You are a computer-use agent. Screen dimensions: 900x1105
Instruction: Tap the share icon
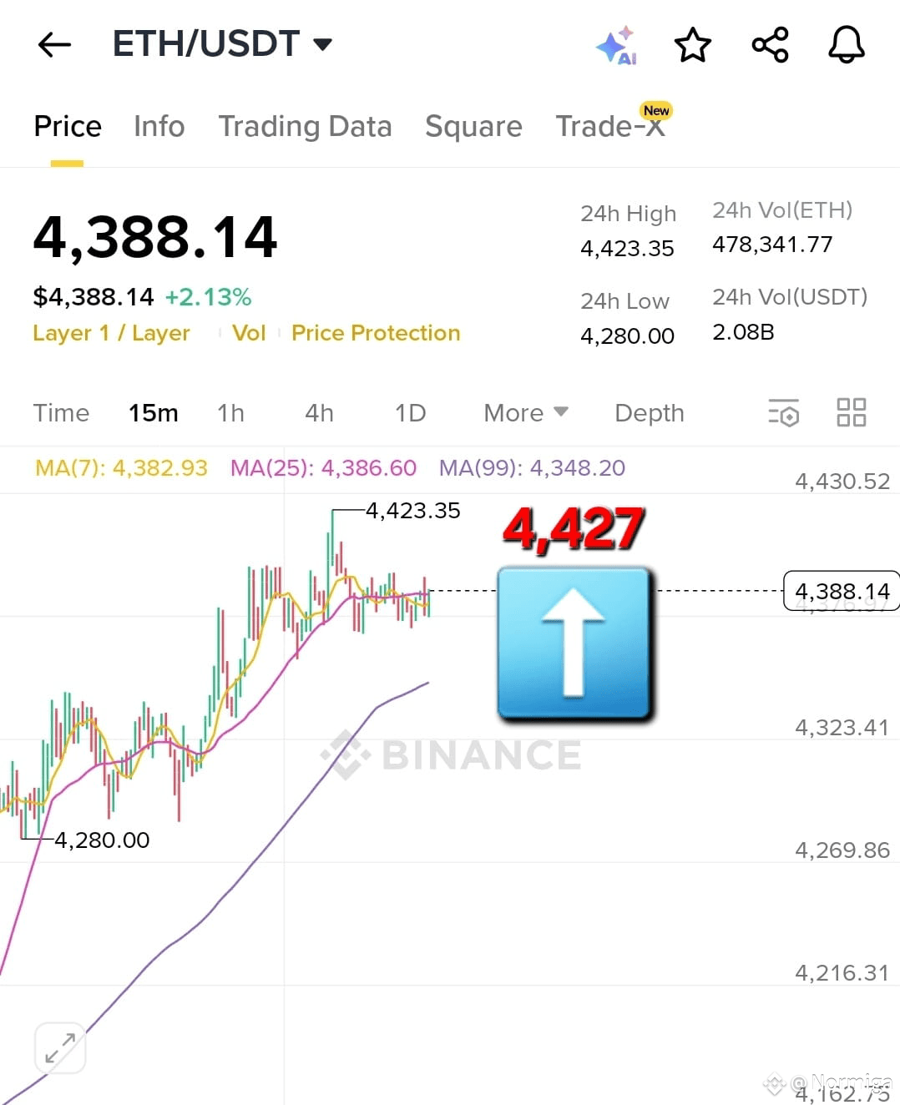770,45
